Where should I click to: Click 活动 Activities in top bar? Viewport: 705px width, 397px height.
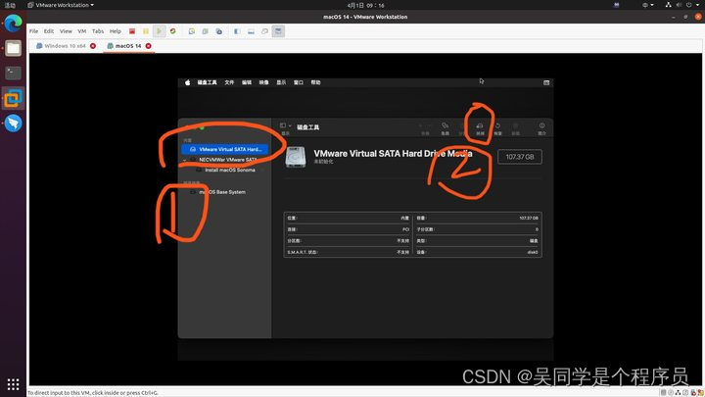click(x=10, y=5)
